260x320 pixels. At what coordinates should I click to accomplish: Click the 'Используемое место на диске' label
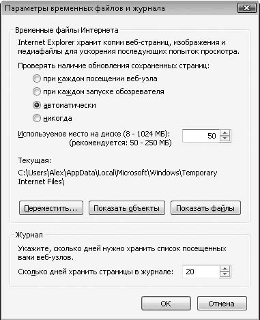pyautogui.click(x=94, y=134)
